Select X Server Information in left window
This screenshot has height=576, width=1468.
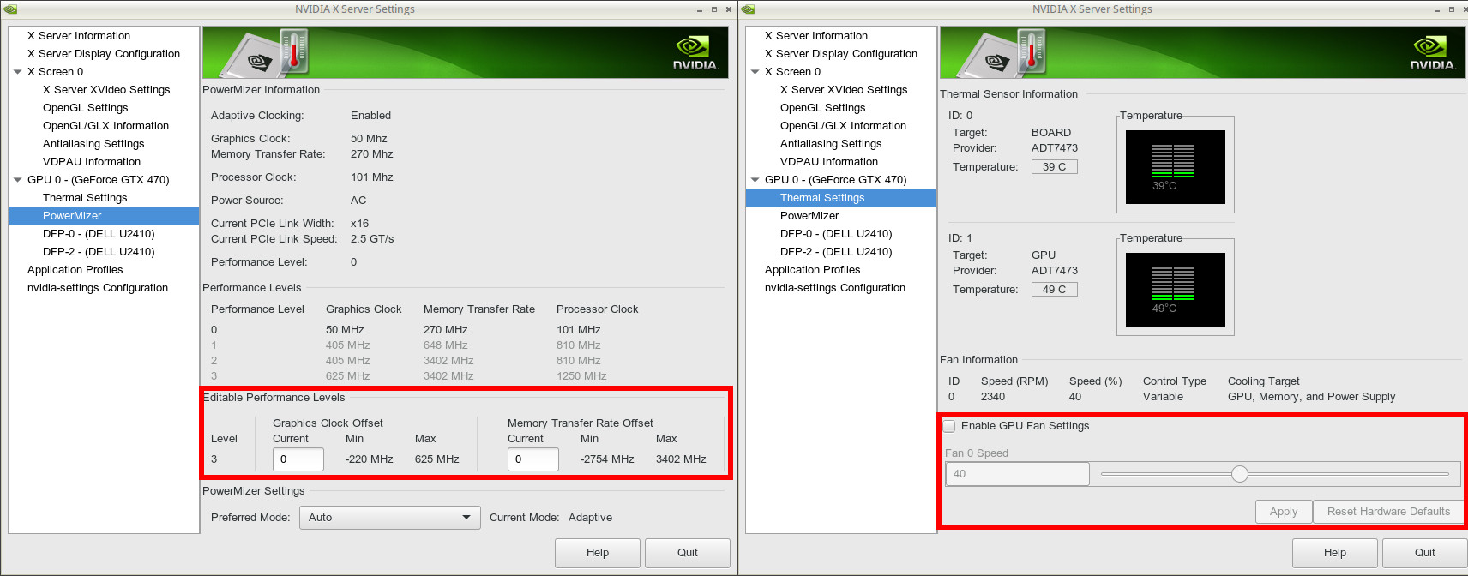click(79, 36)
